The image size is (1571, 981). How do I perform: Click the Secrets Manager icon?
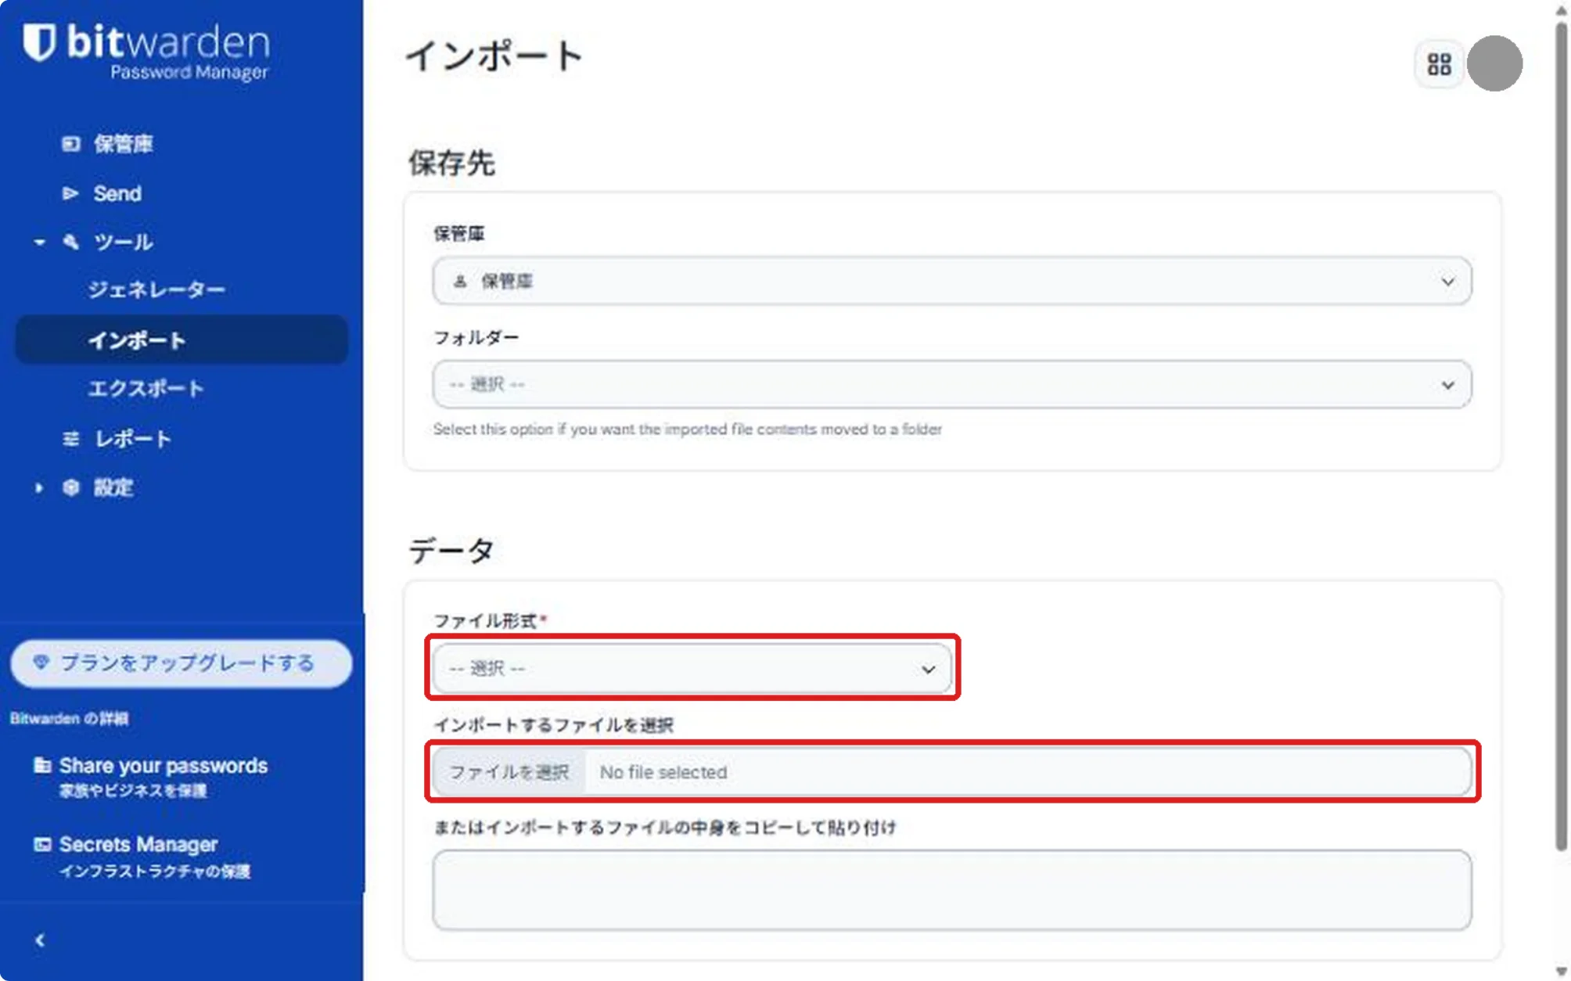pos(42,844)
